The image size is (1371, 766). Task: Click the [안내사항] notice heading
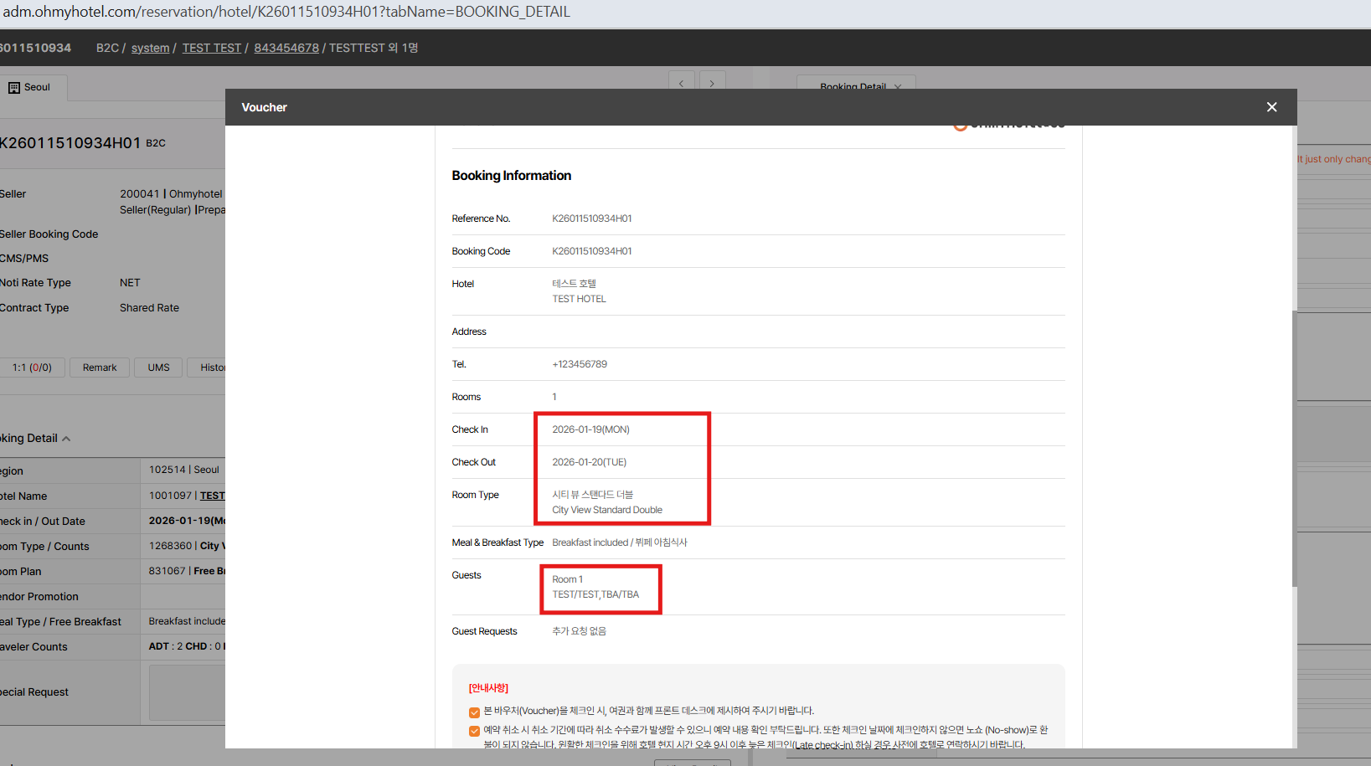point(488,688)
